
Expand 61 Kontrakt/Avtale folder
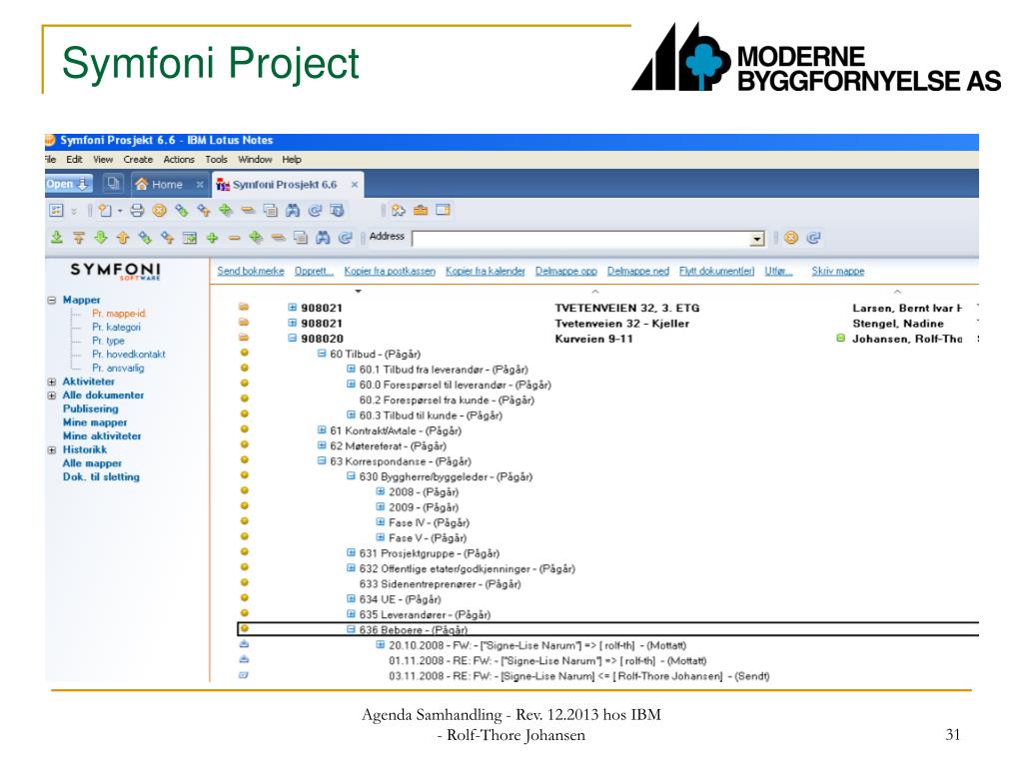[x=322, y=430]
